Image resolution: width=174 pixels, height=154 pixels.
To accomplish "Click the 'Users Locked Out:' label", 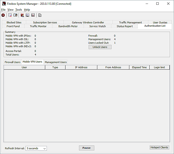I will pyautogui.click(x=99, y=43).
